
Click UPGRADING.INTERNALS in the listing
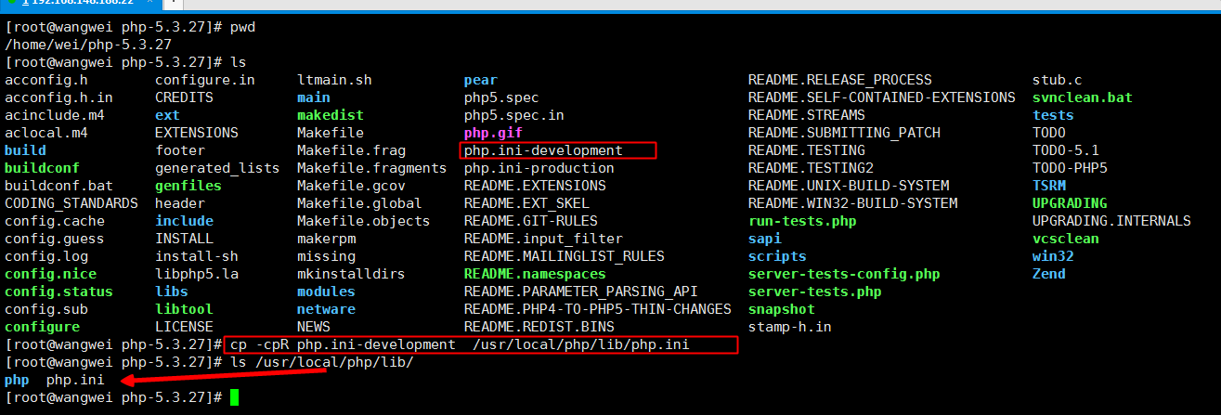pyautogui.click(x=1111, y=221)
